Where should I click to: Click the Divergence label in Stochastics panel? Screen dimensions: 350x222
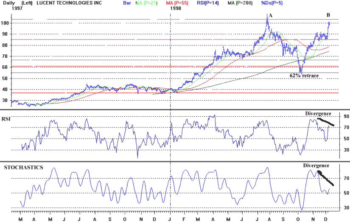point(316,166)
